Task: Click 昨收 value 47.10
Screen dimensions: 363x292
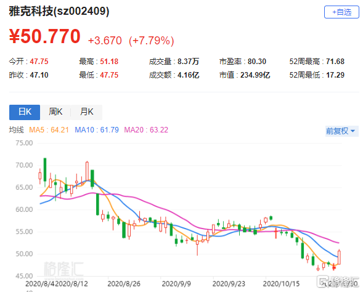Action: (39, 75)
